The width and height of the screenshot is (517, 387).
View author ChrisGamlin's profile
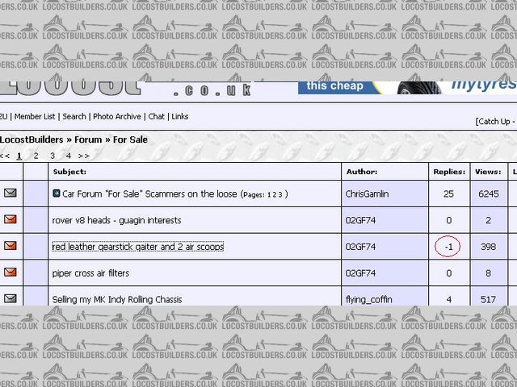tap(366, 194)
